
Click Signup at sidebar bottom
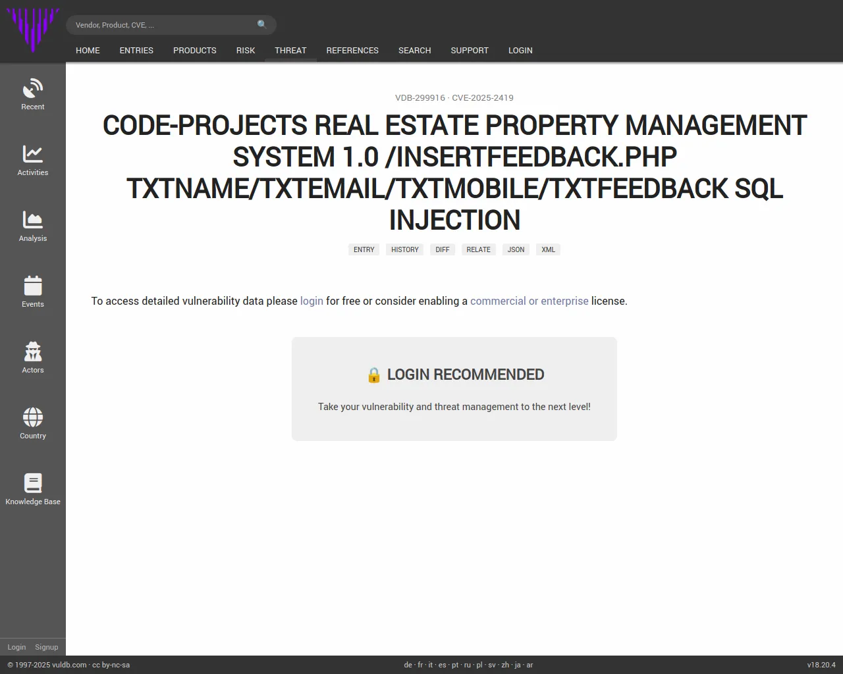[47, 647]
